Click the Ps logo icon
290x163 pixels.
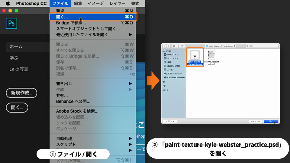coord(11,23)
